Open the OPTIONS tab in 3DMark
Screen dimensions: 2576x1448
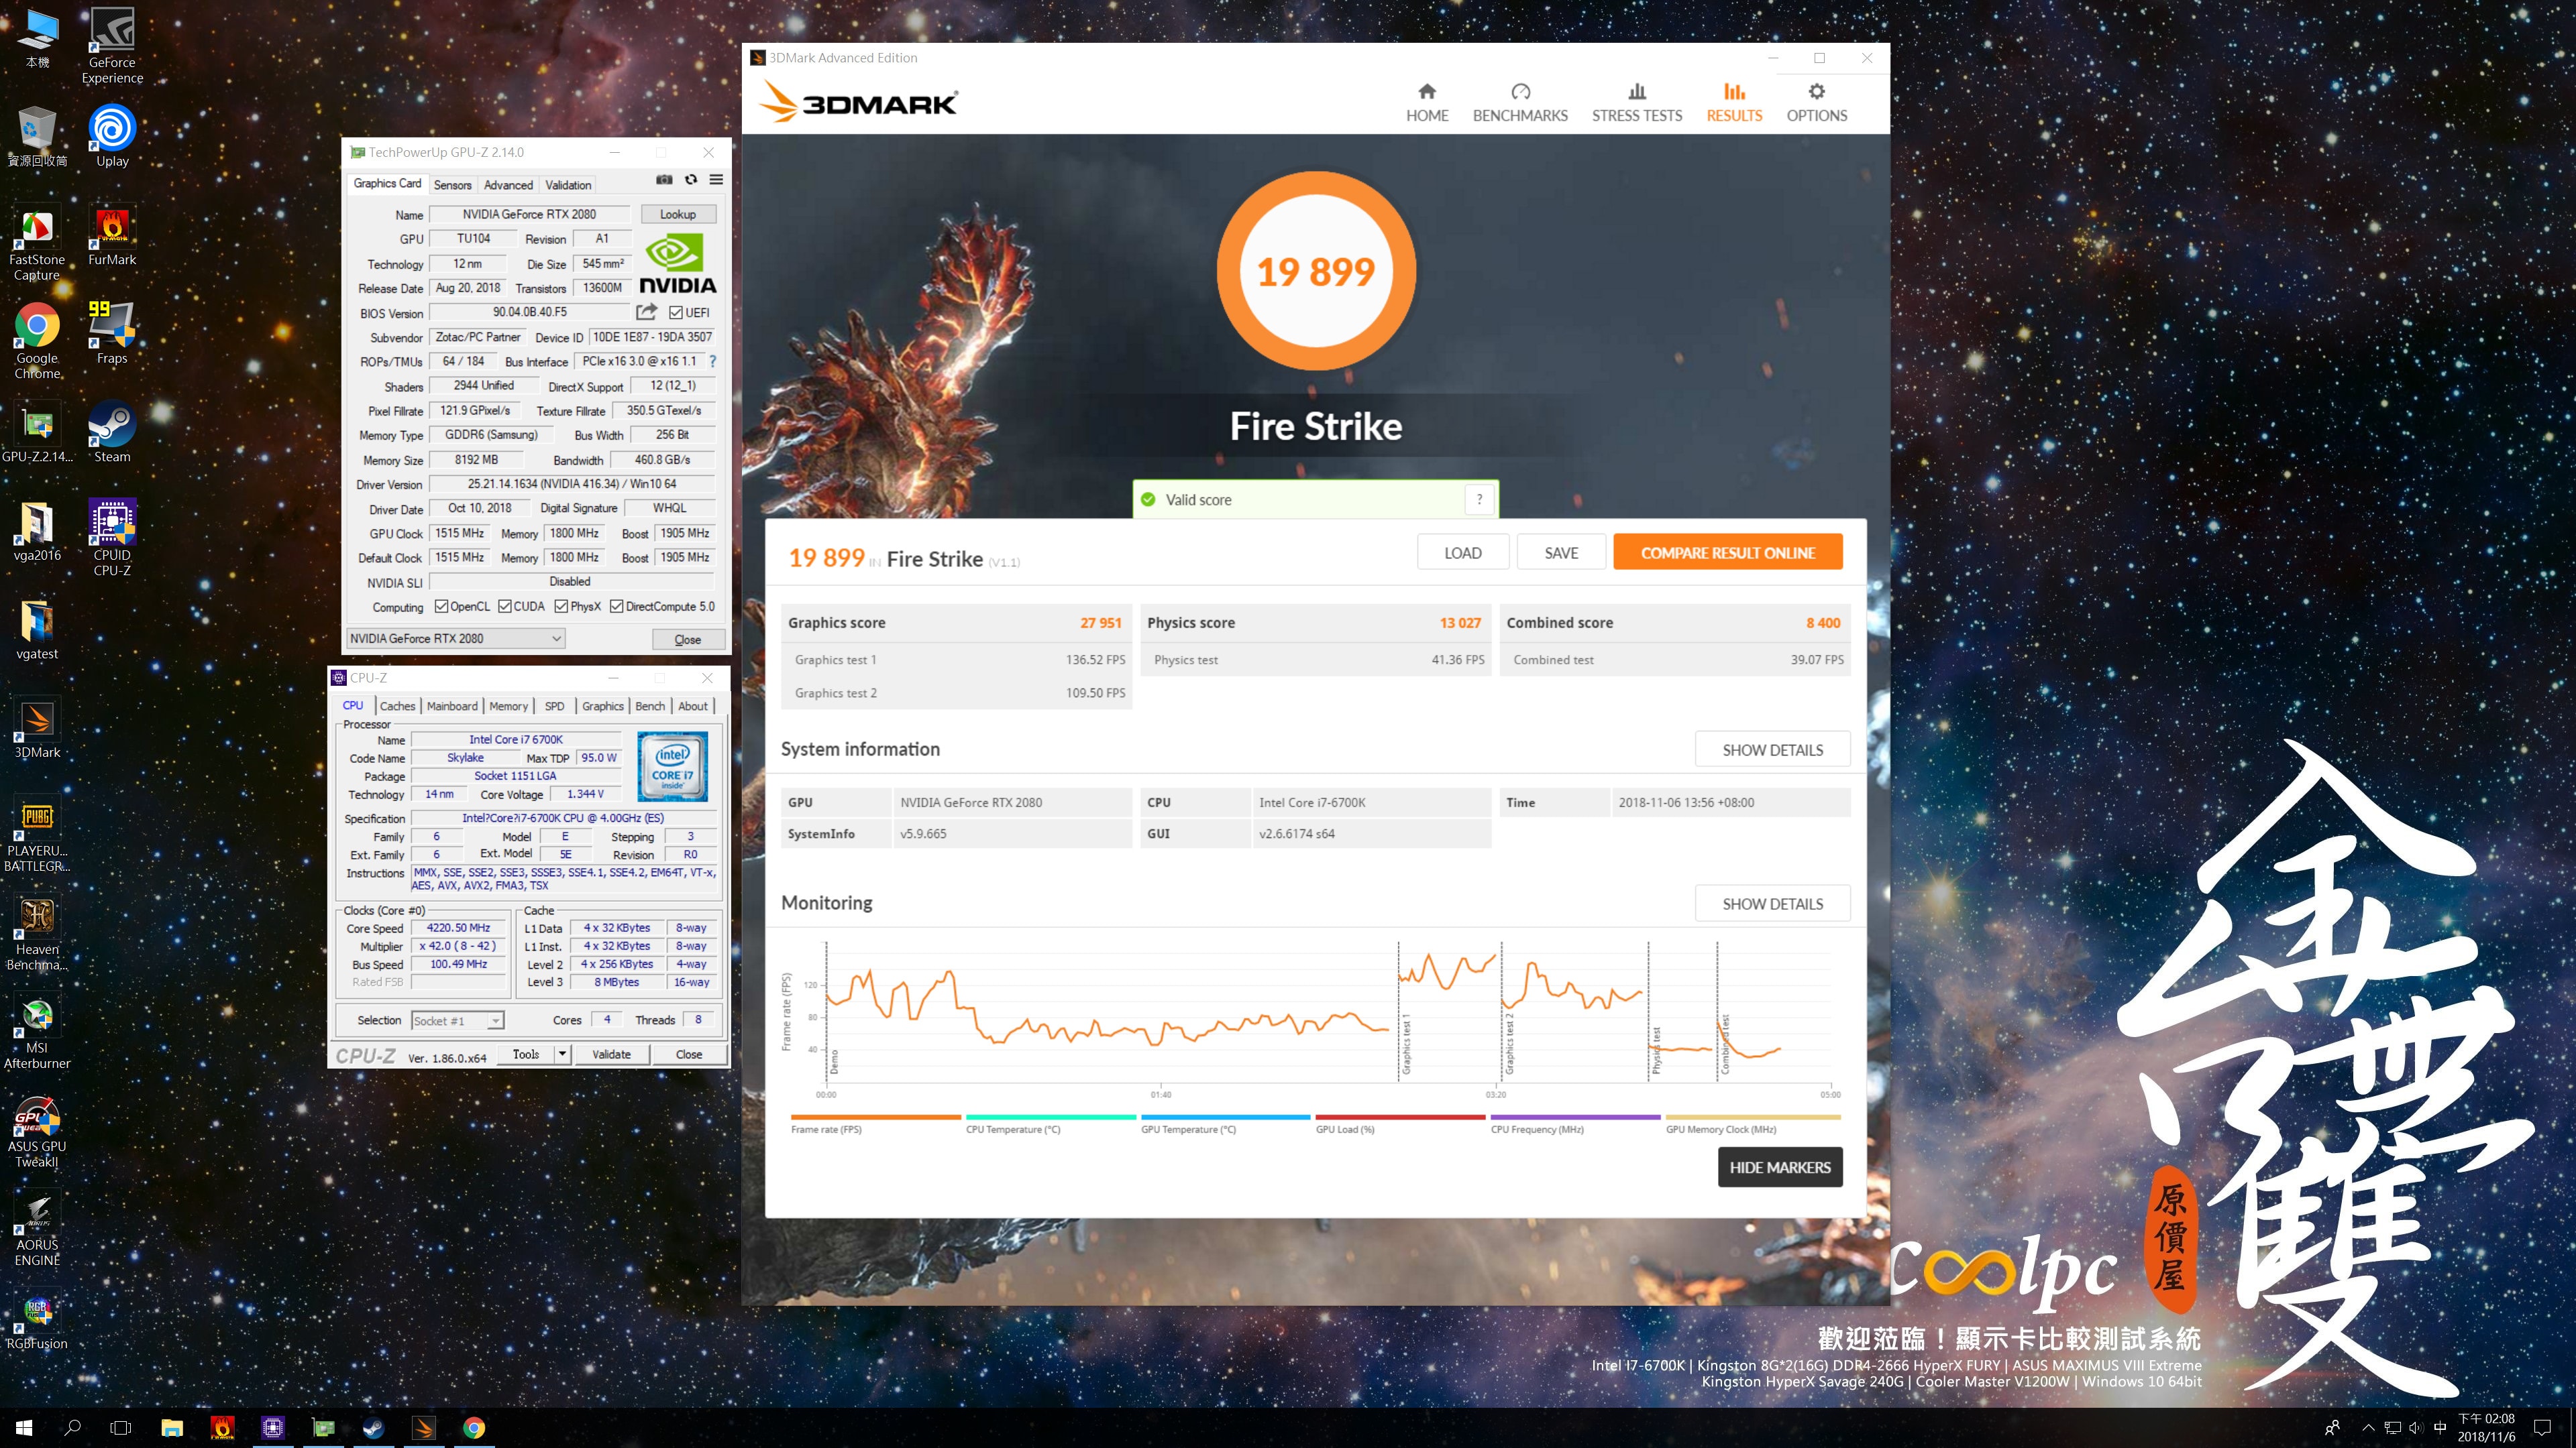click(1817, 103)
